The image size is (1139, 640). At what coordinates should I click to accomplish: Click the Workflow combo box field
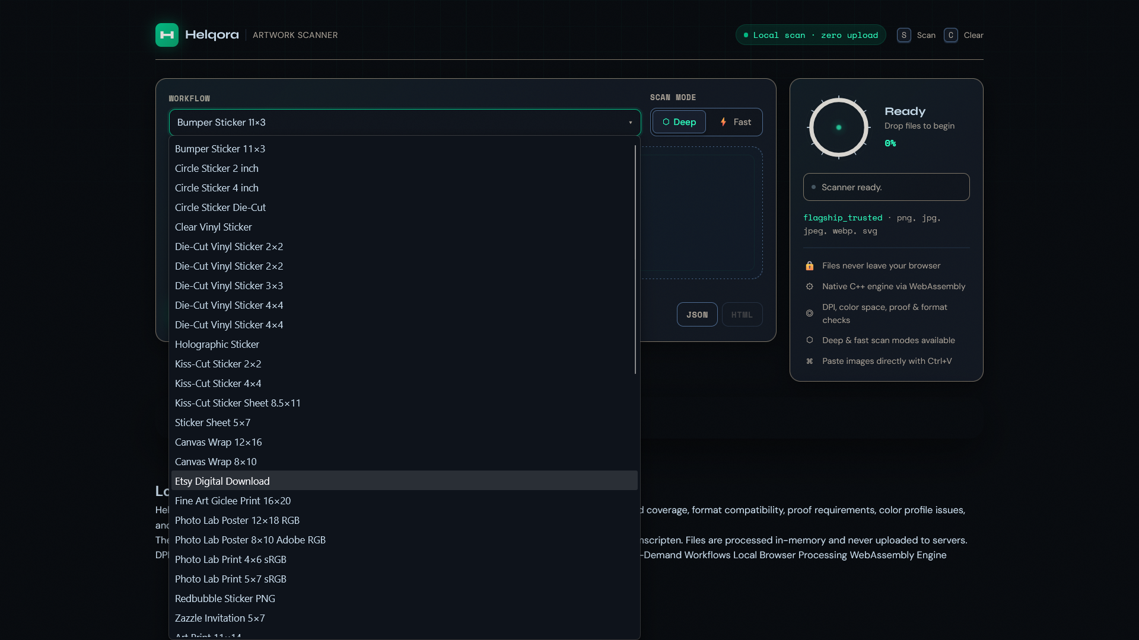[x=405, y=123]
